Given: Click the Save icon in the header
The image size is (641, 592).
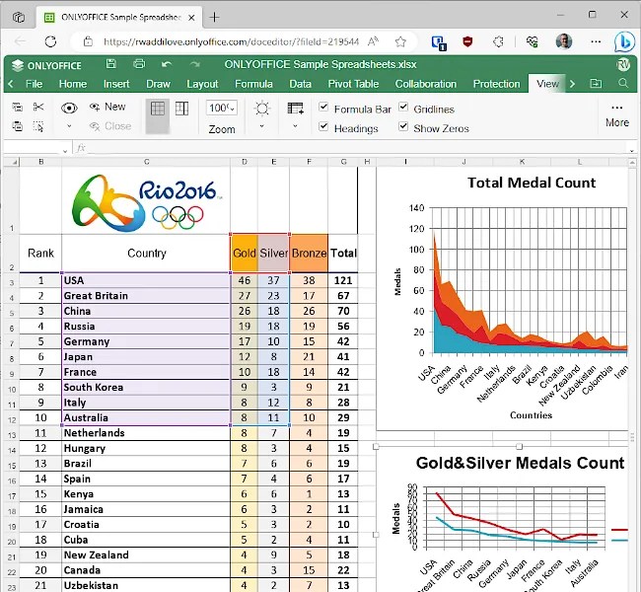Looking at the screenshot, I should point(110,64).
